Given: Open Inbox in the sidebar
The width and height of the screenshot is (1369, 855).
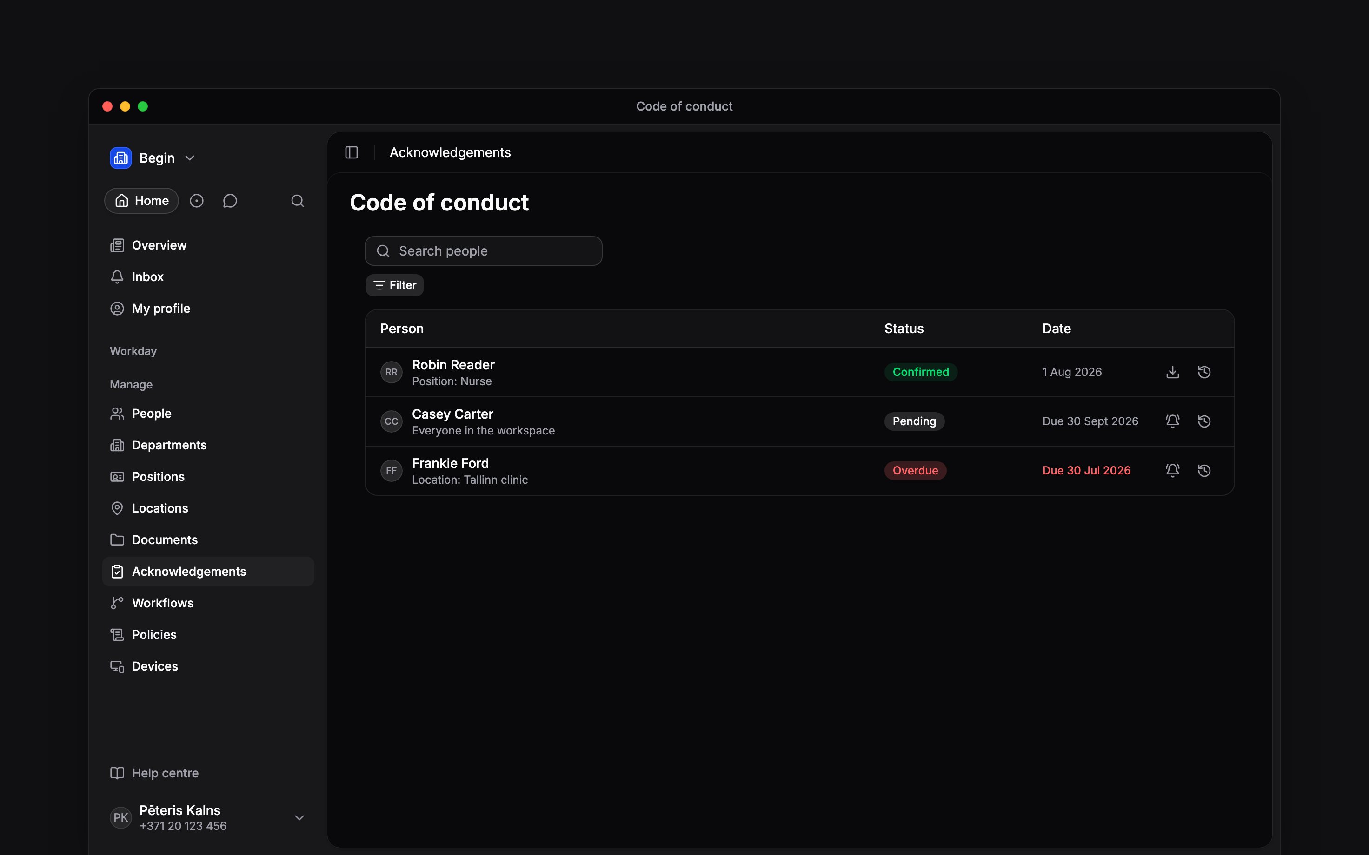Looking at the screenshot, I should point(208,277).
